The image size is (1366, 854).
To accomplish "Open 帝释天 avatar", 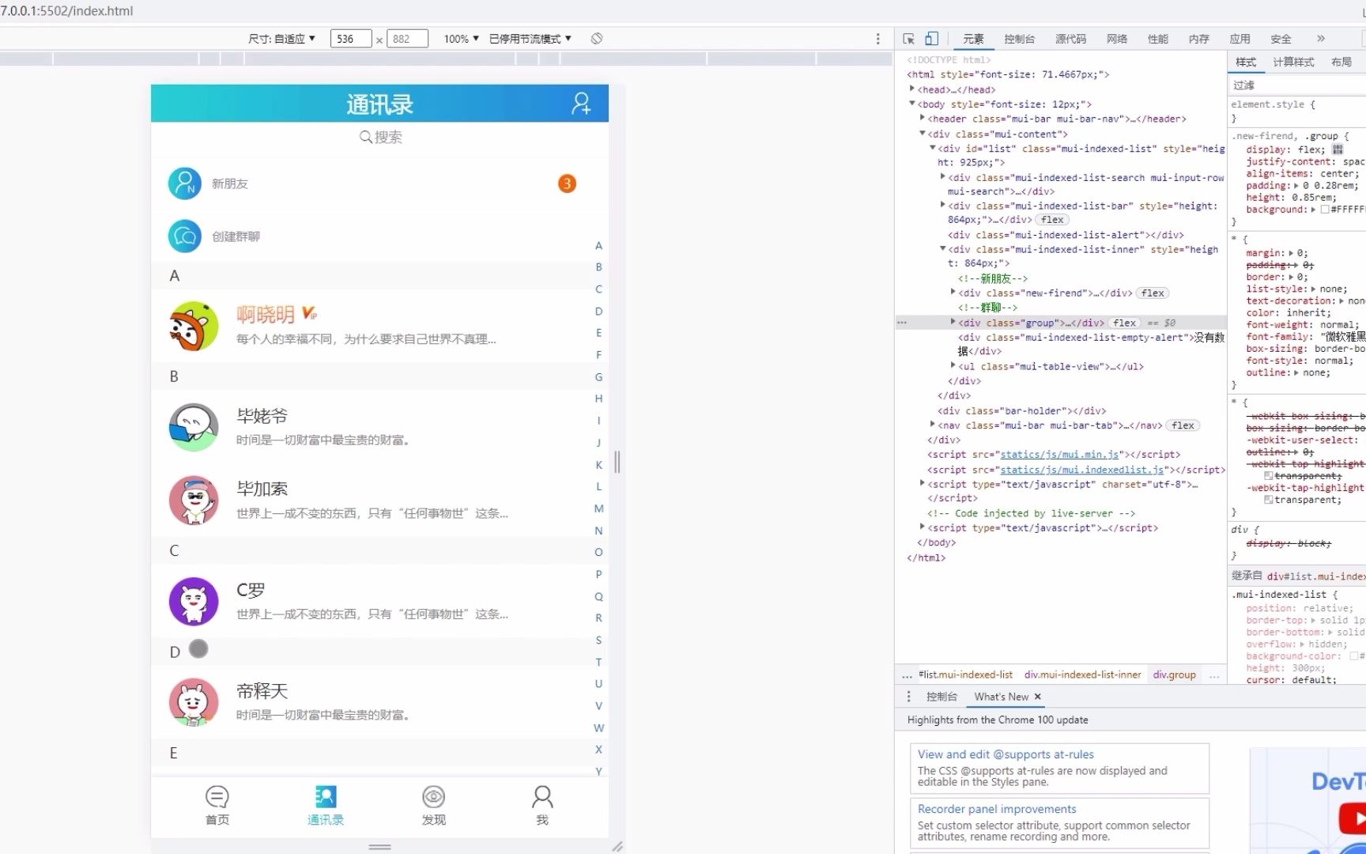I will pos(194,702).
